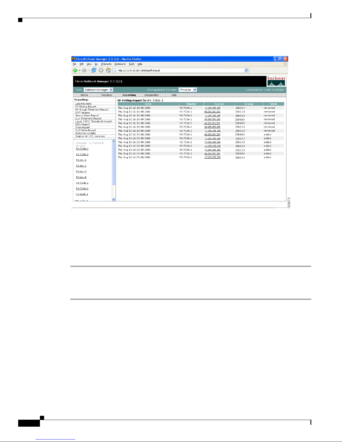Click the Cisco Systems logo
342x442 pixels.
[276, 81]
